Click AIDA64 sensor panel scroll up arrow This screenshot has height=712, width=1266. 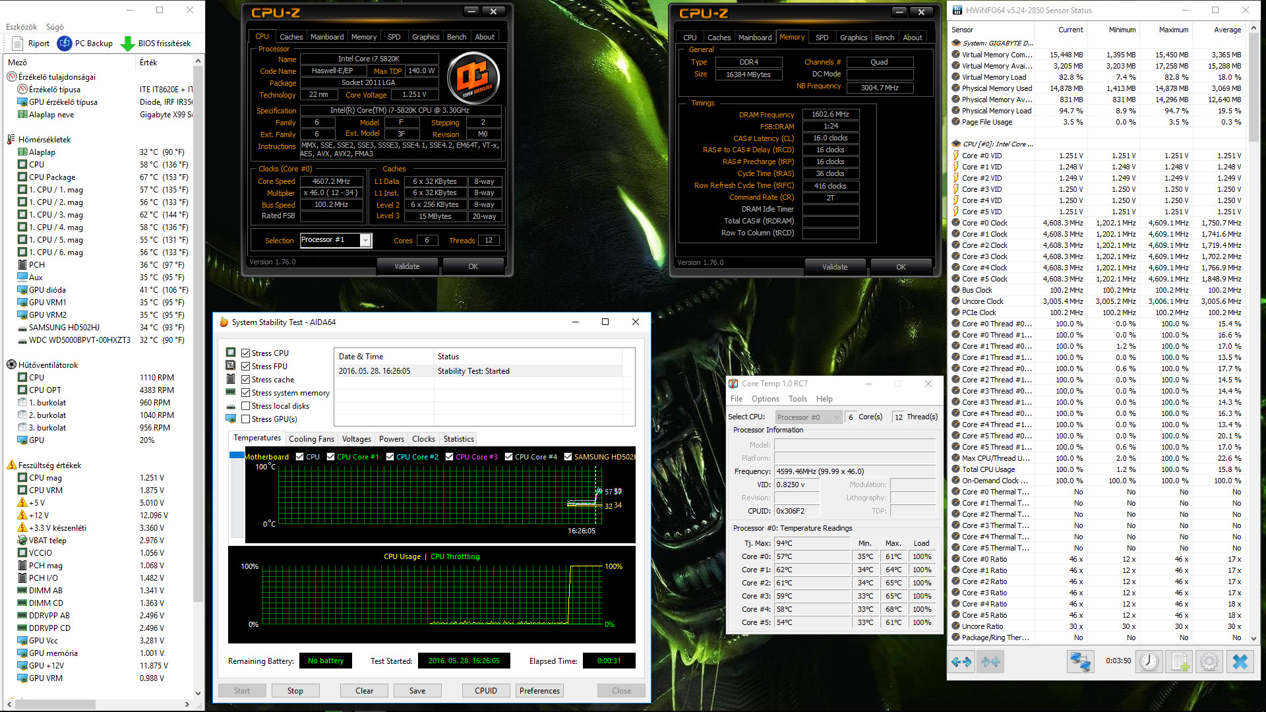click(198, 61)
